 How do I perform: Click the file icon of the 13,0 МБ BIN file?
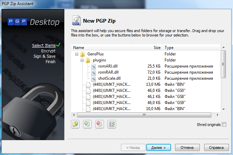(88, 85)
